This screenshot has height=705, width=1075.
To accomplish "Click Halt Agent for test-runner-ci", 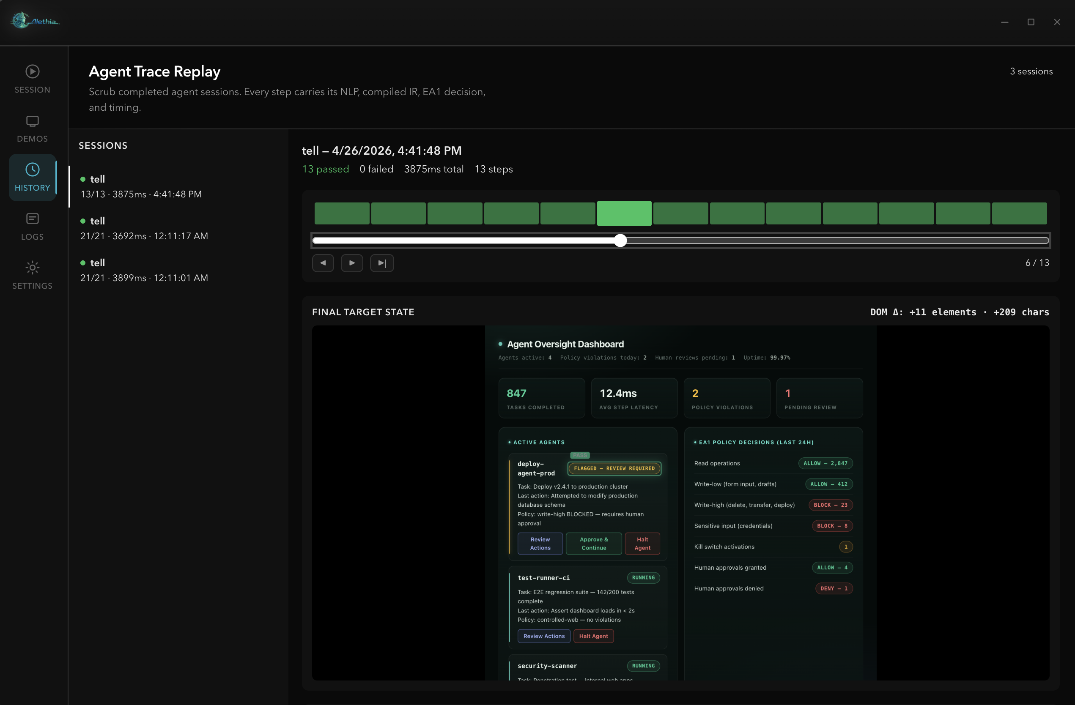I will coord(593,636).
